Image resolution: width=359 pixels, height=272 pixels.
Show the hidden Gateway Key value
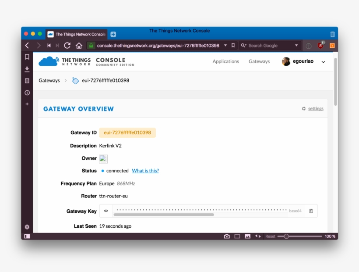click(106, 211)
